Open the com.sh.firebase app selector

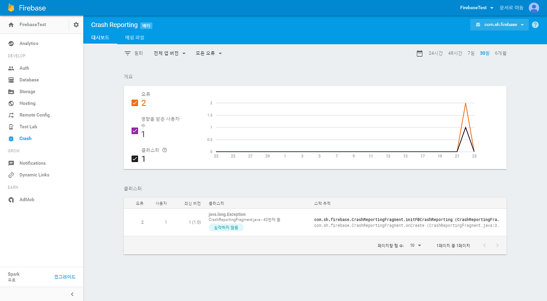(499, 24)
